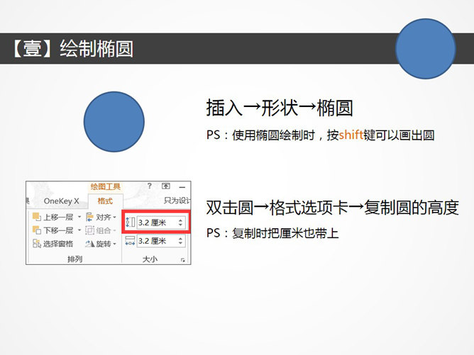
Task: Click the Ribbon Display Options icon
Action: (x=165, y=186)
